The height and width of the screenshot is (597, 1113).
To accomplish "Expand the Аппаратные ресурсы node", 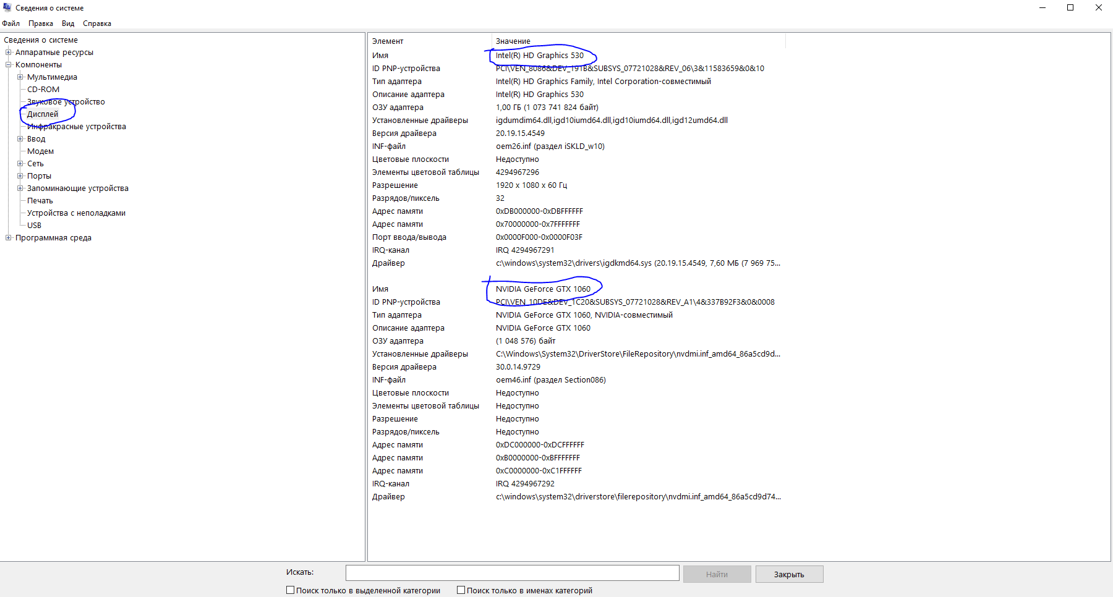I will (x=9, y=53).
